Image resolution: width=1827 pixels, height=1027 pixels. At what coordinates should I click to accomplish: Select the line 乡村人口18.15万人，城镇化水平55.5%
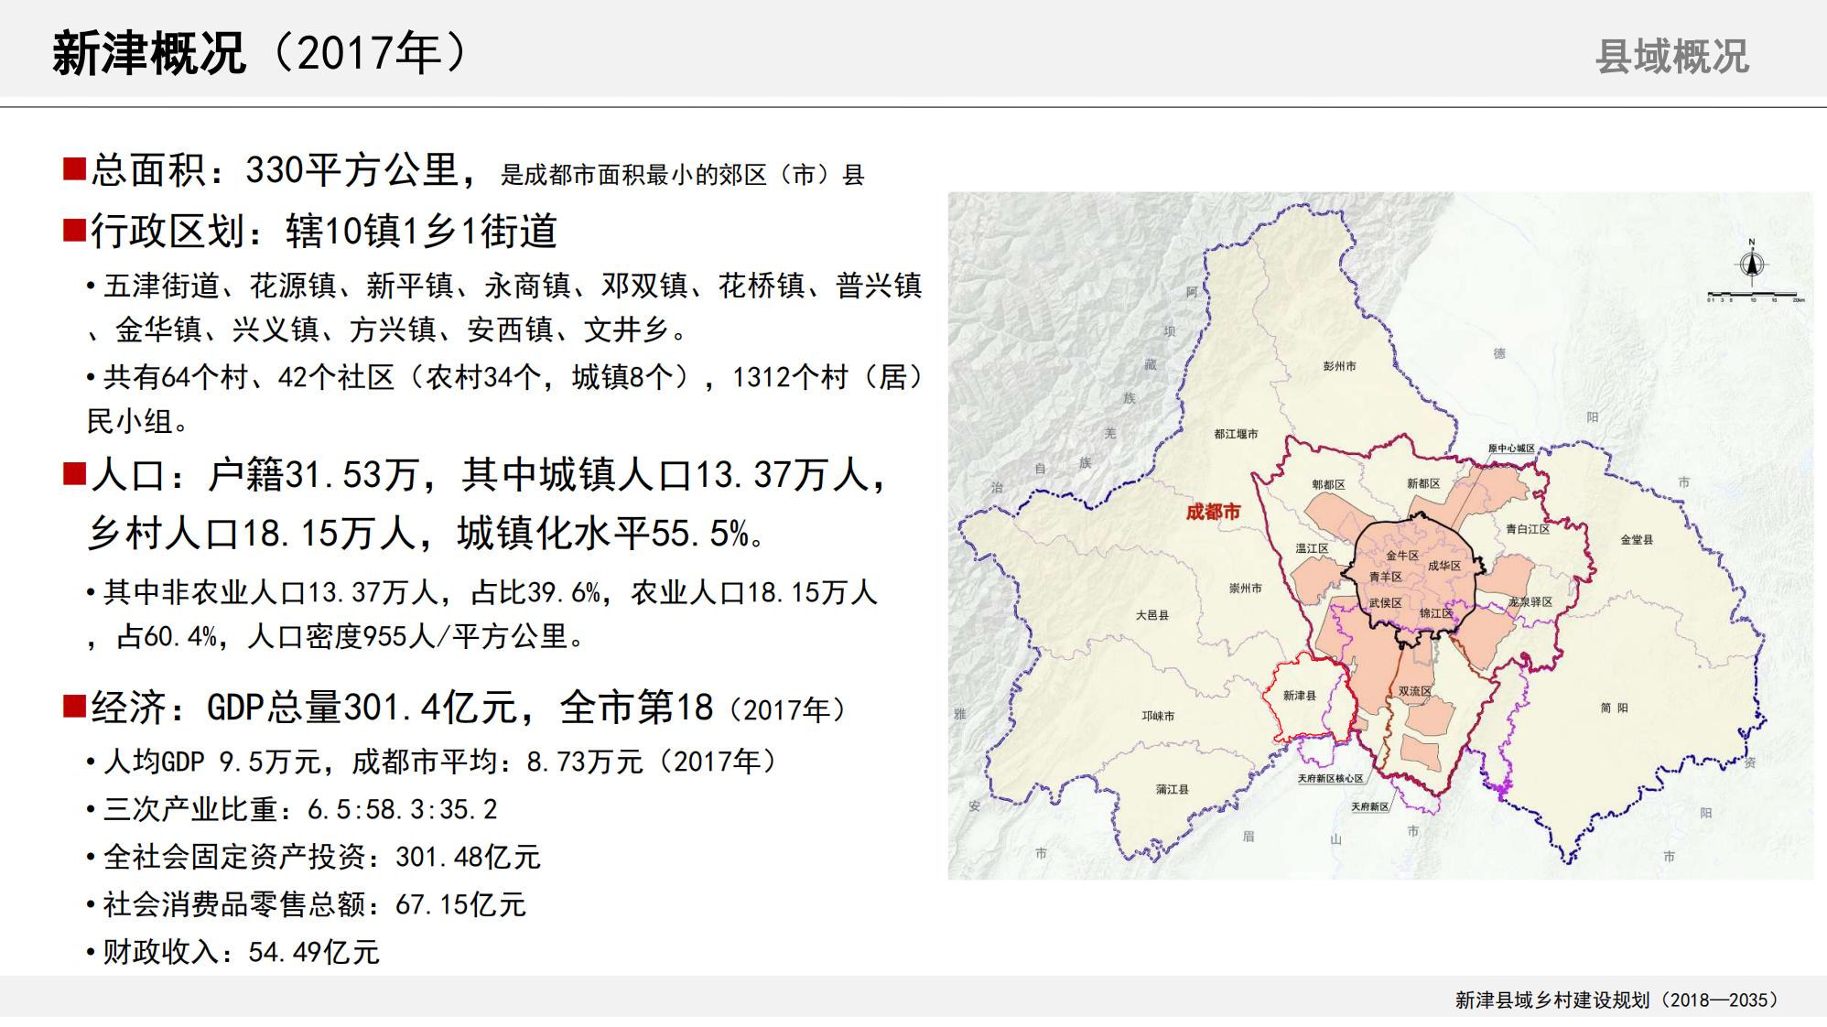click(427, 533)
